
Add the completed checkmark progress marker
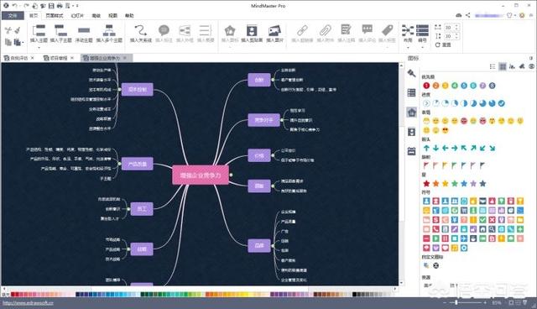click(502, 103)
